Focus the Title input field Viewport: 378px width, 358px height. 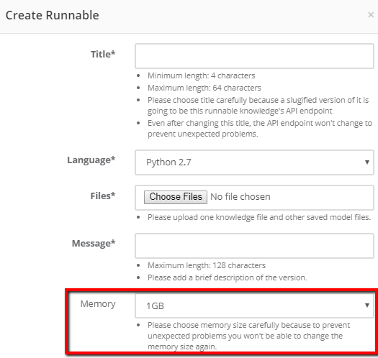pos(254,56)
